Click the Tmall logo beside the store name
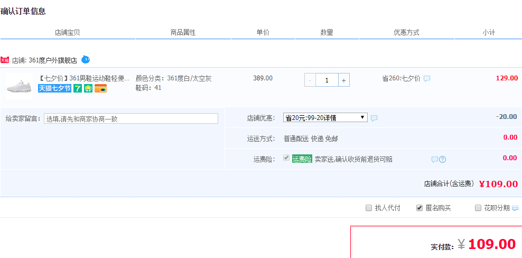Image resolution: width=522 pixels, height=258 pixels. pos(5,60)
